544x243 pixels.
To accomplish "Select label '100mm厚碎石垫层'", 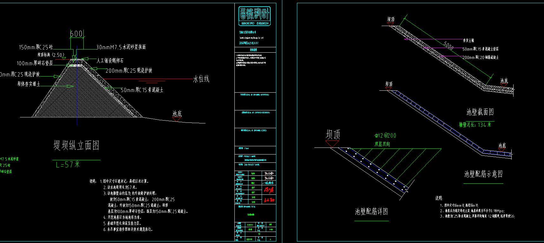I will pyautogui.click(x=35, y=63).
